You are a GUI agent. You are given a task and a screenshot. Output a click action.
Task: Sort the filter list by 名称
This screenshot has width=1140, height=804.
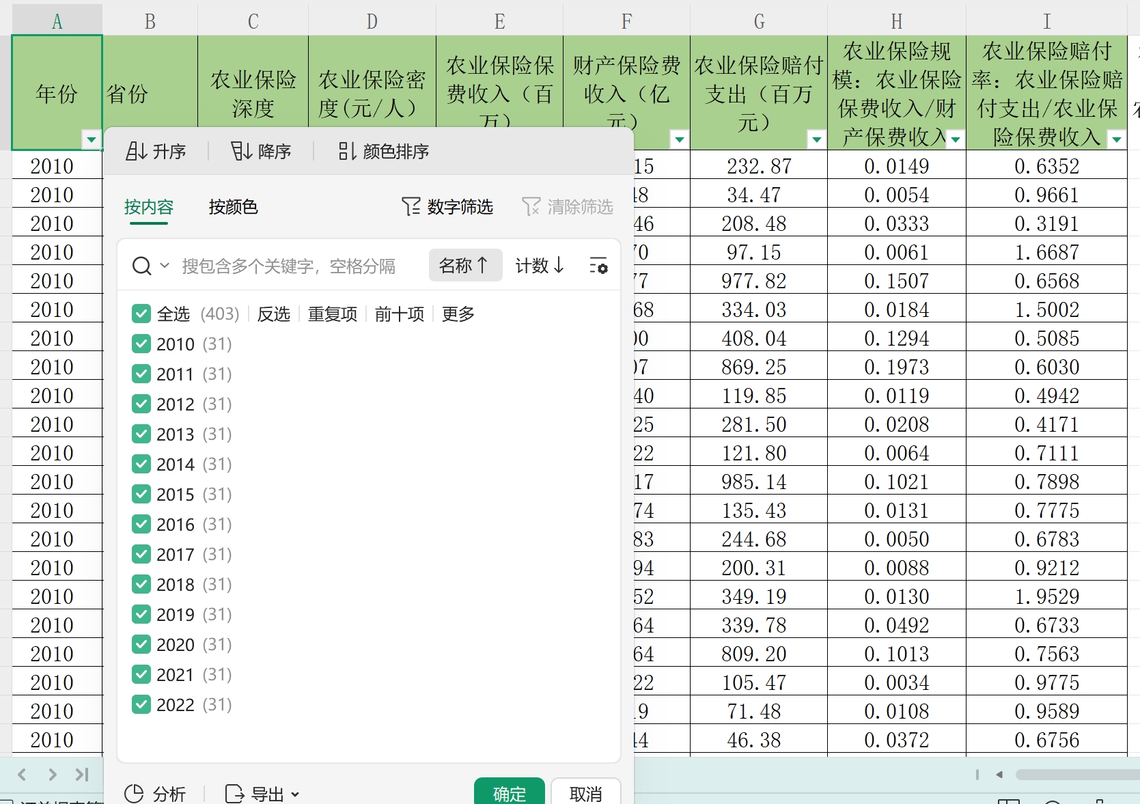[465, 265]
